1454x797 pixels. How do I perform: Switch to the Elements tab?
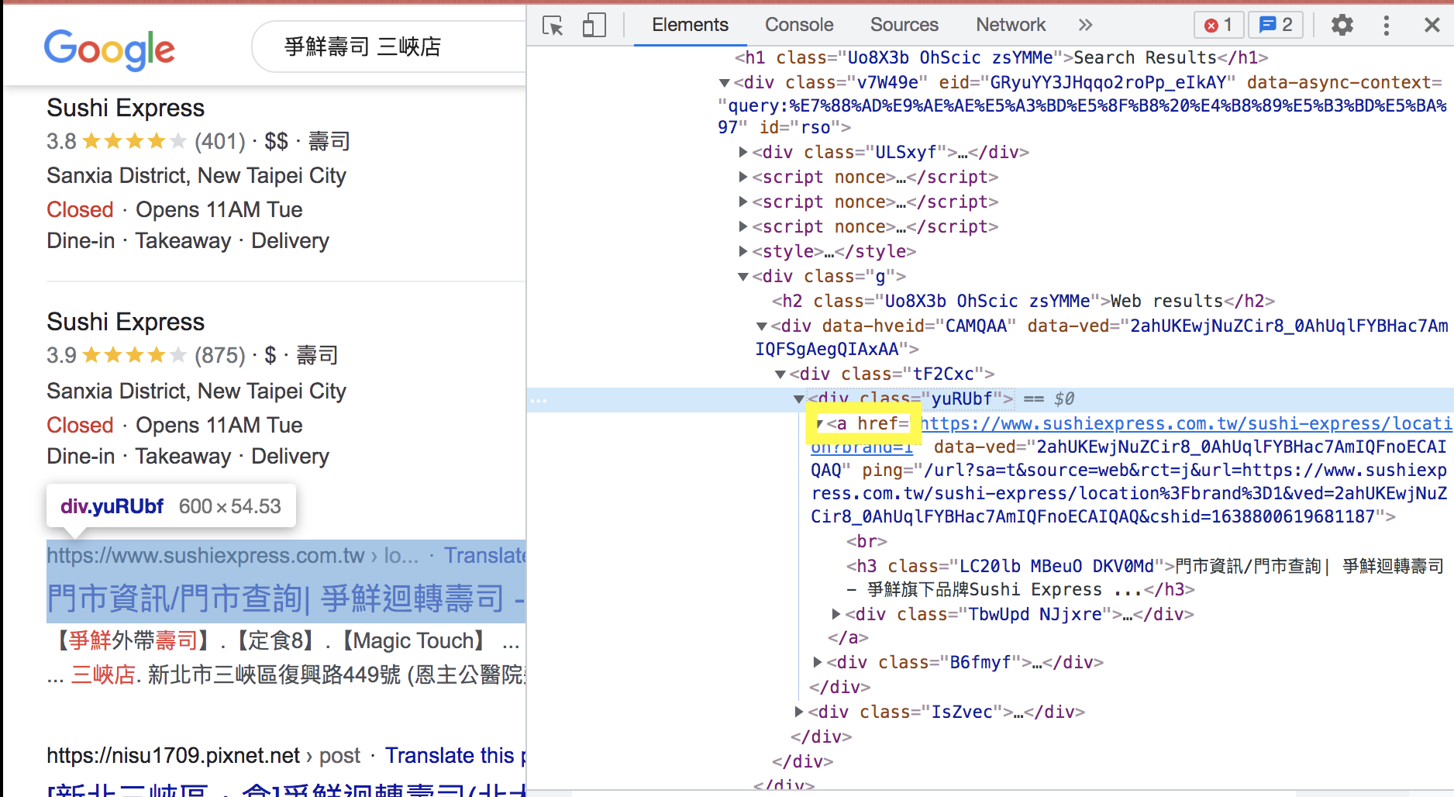point(690,26)
